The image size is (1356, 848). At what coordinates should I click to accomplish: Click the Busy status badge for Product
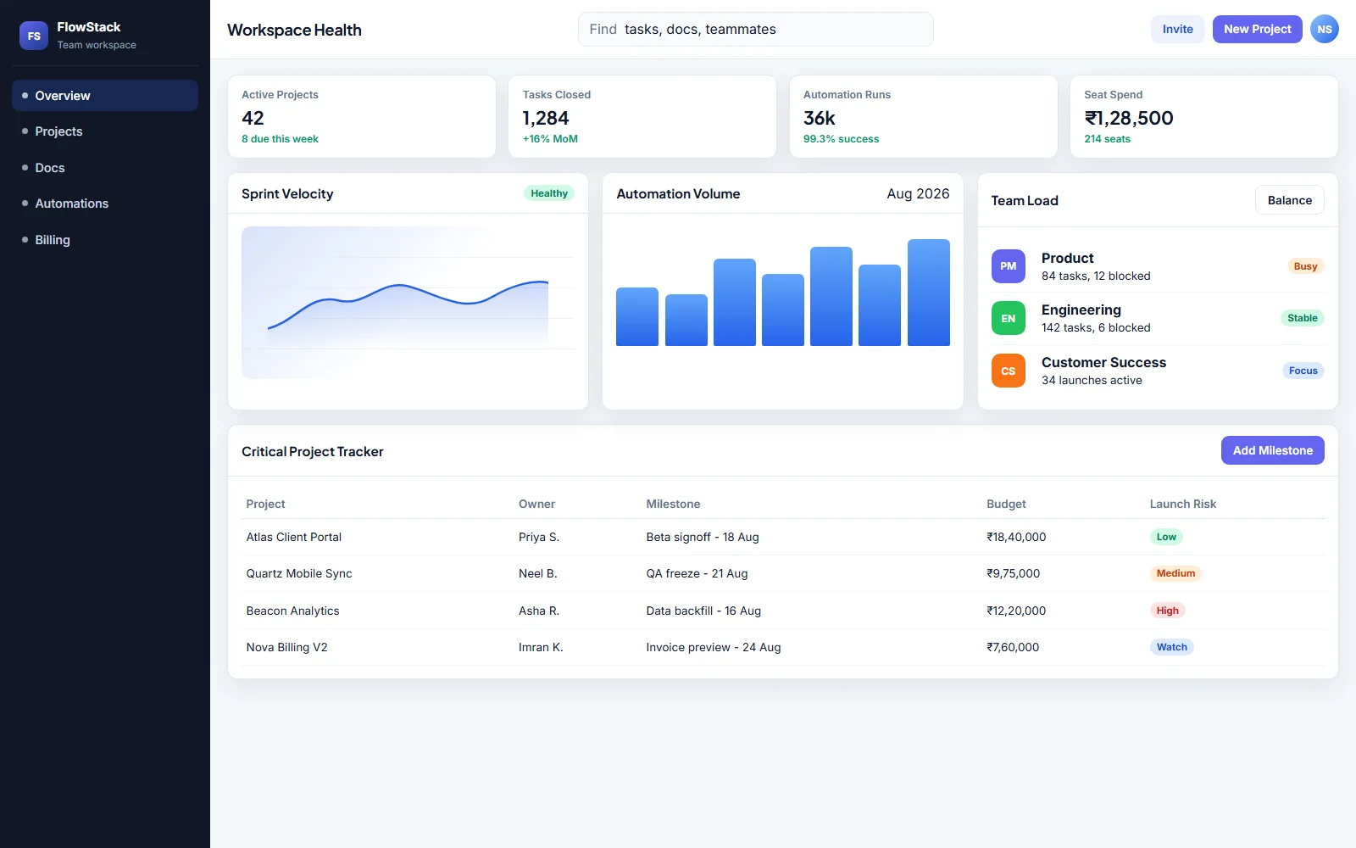pos(1305,266)
